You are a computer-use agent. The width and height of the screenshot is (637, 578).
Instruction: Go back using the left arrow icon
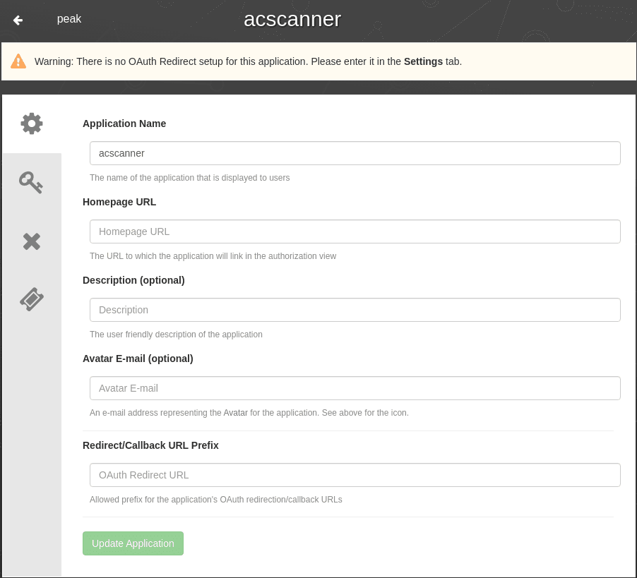(x=18, y=20)
